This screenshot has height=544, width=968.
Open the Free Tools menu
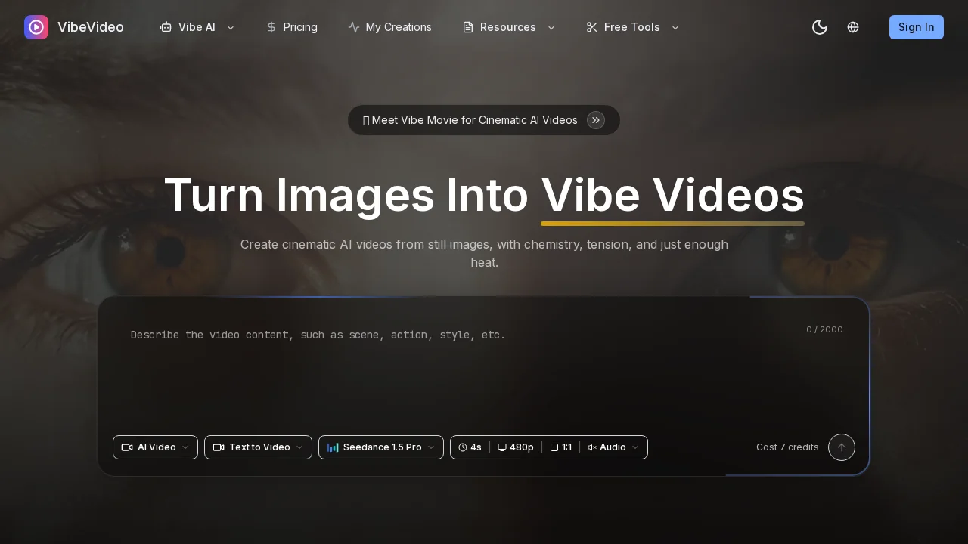click(x=632, y=27)
